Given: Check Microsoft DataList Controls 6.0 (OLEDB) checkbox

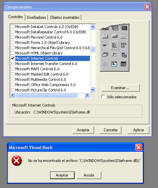Looking at the screenshot, I should (x=13, y=26).
